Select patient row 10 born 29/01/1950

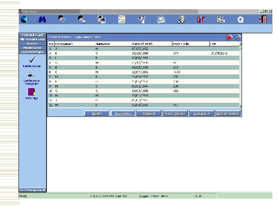pos(144,91)
